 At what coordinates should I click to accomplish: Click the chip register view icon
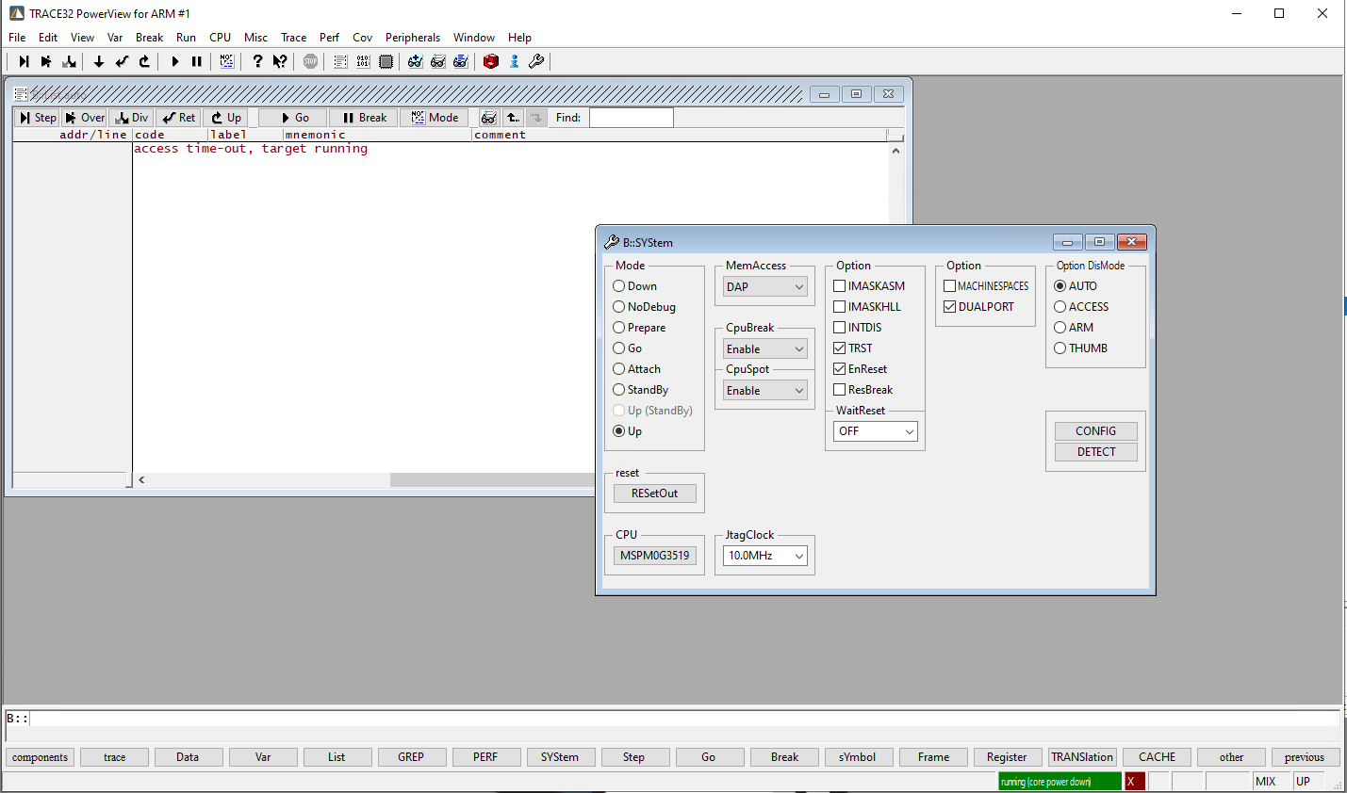click(386, 61)
